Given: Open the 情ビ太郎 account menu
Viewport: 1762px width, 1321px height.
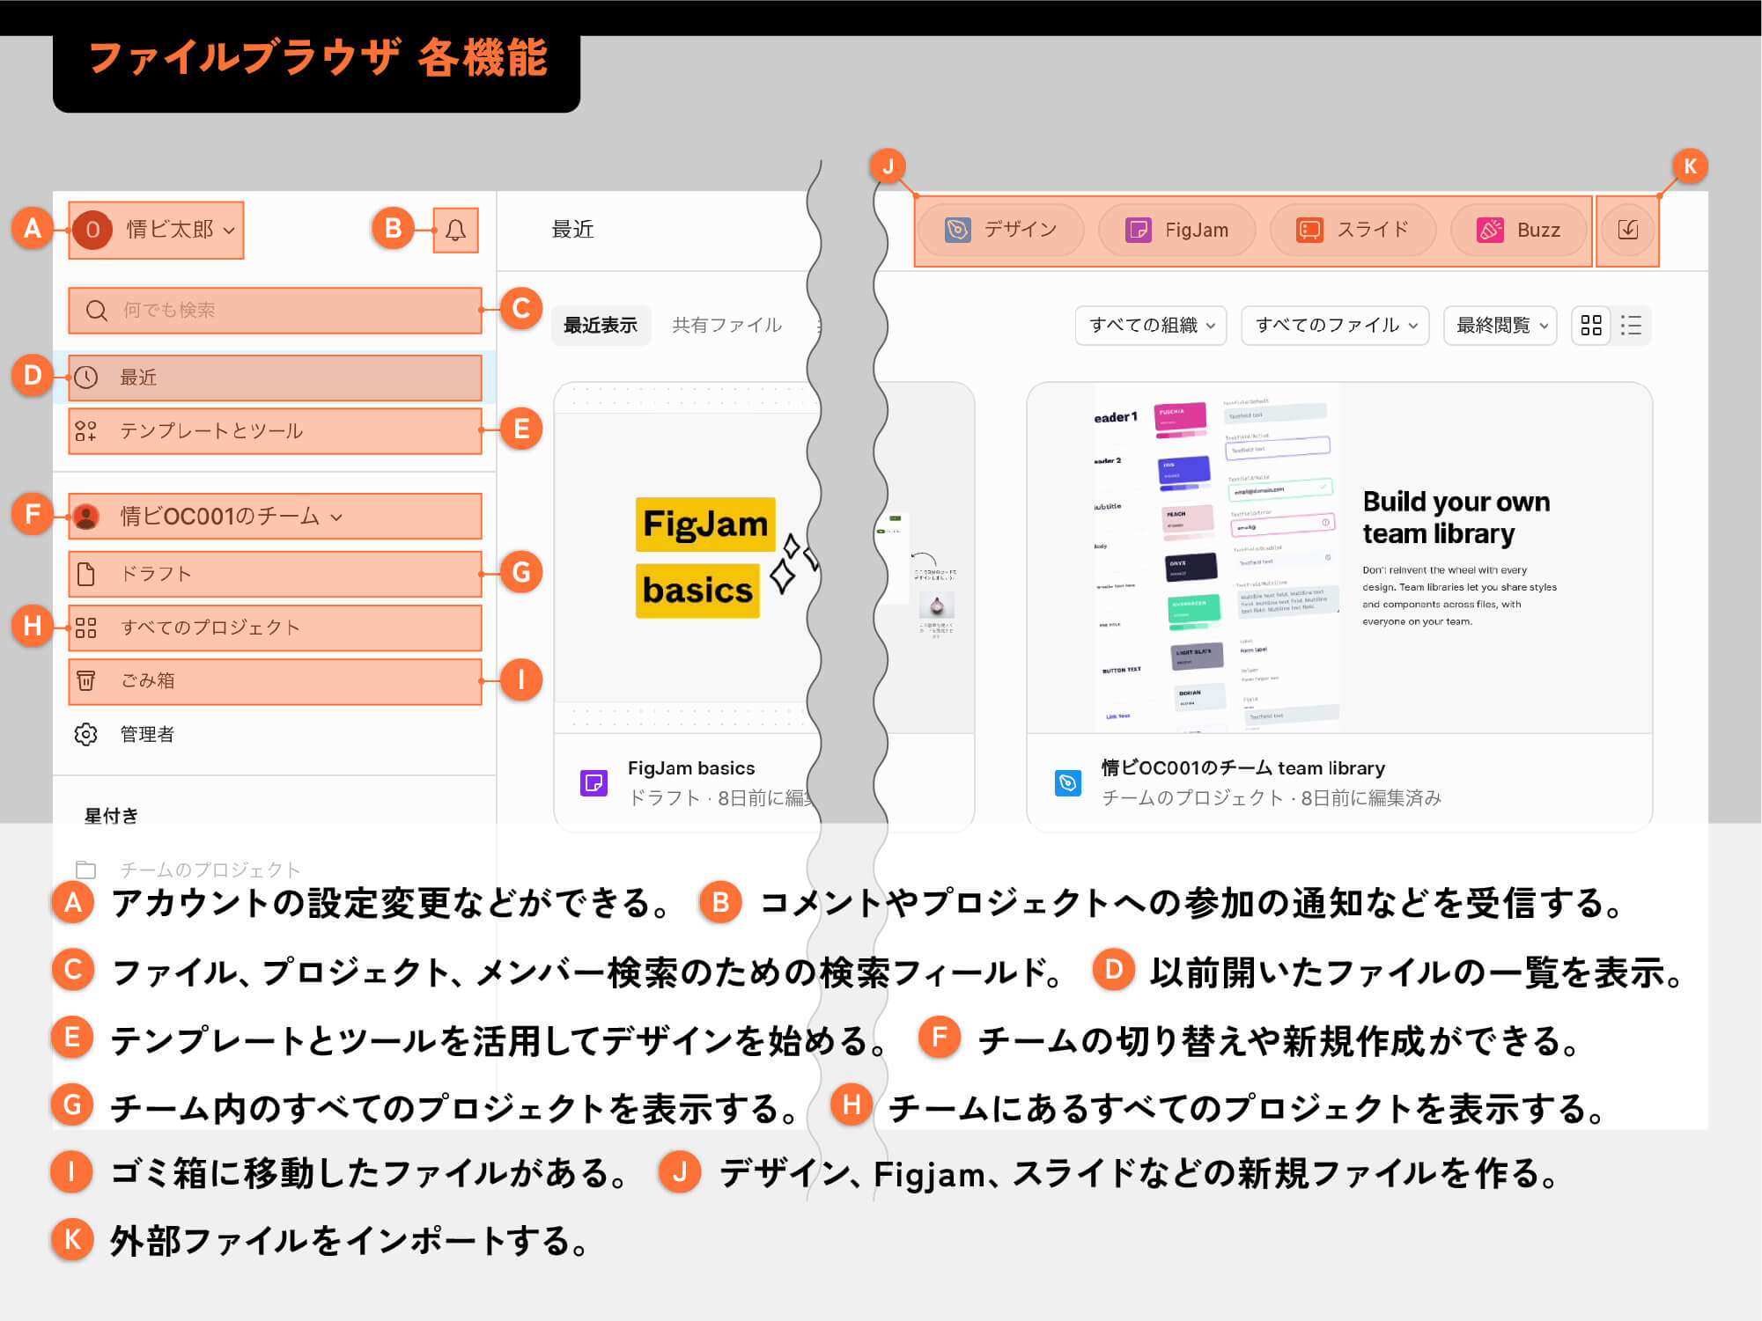Looking at the screenshot, I should pos(156,231).
